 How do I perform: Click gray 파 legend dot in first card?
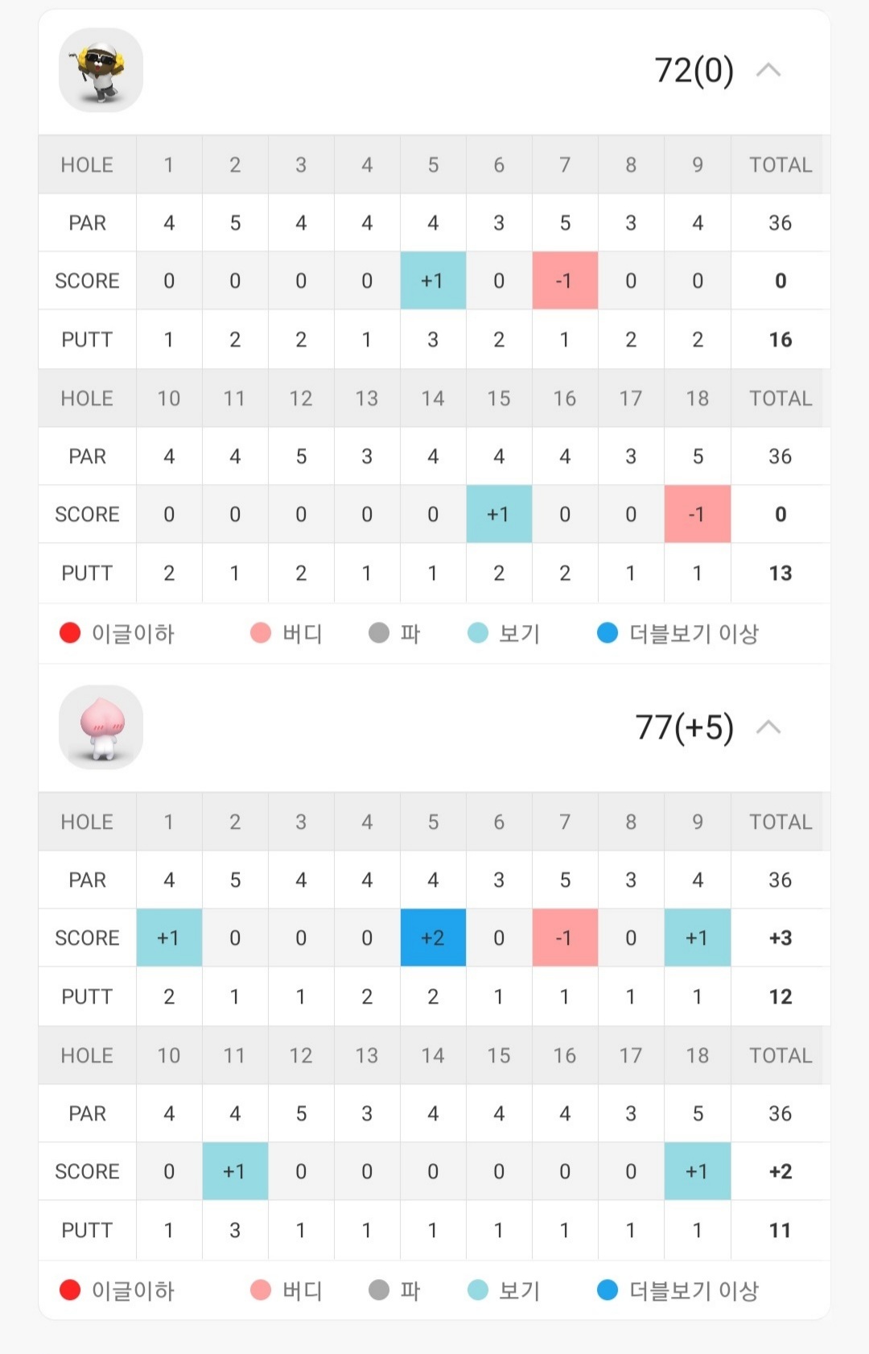[x=379, y=633]
